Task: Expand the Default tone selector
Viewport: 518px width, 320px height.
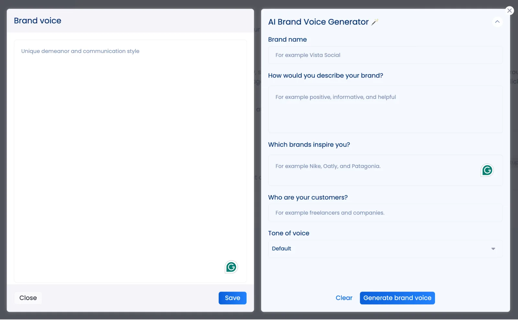Action: pyautogui.click(x=493, y=248)
